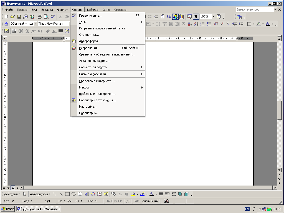This screenshot has width=284, height=213.
Task: Select the Arrow drawing tool
Action: click(61, 194)
